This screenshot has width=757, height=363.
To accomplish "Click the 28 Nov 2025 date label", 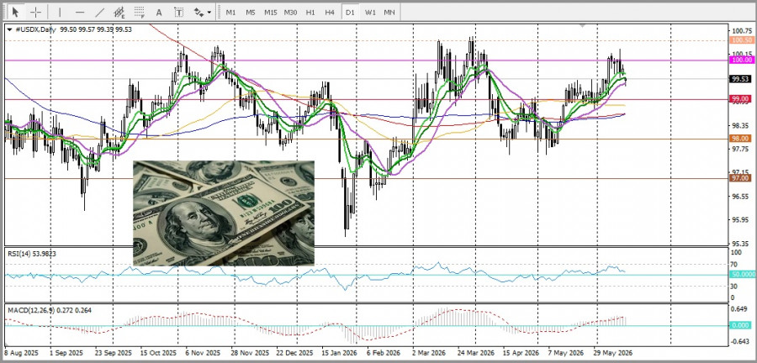I will click(x=250, y=352).
